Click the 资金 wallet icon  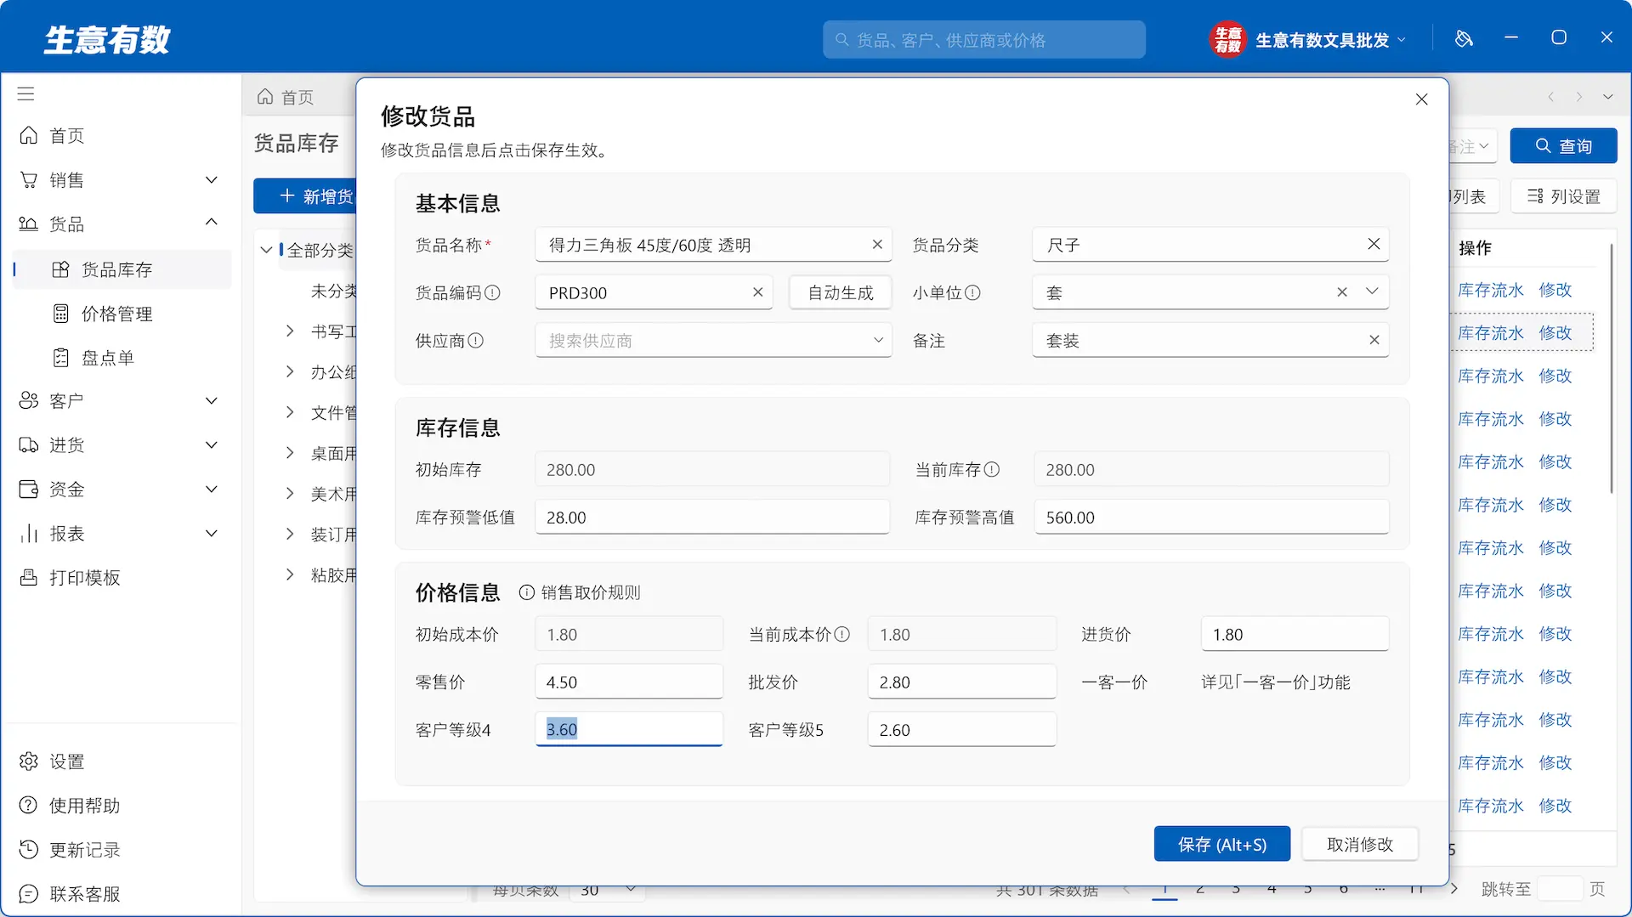[x=28, y=490]
